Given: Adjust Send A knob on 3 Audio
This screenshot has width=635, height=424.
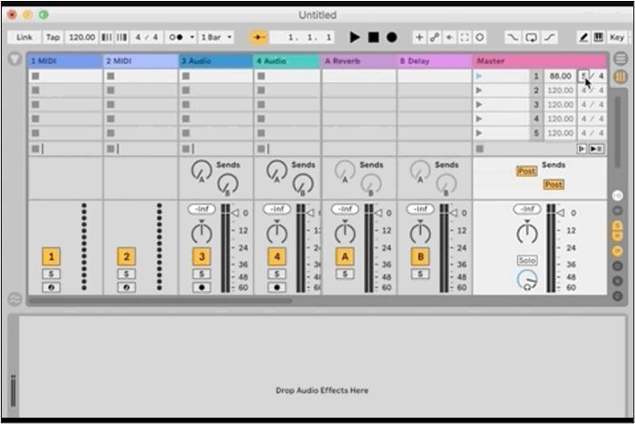Looking at the screenshot, I should pos(200,169).
